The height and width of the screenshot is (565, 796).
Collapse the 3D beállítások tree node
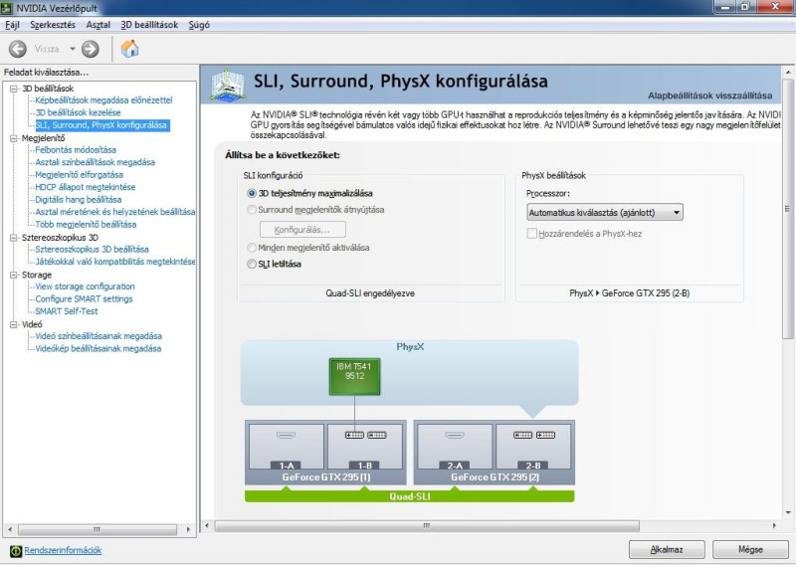click(14, 89)
